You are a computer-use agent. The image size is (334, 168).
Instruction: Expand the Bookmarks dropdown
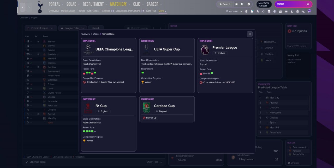(x=234, y=11)
